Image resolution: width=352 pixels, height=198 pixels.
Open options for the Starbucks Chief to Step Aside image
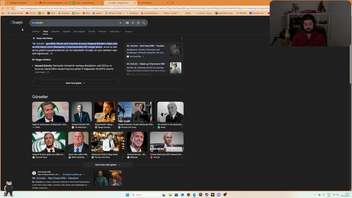point(123,157)
